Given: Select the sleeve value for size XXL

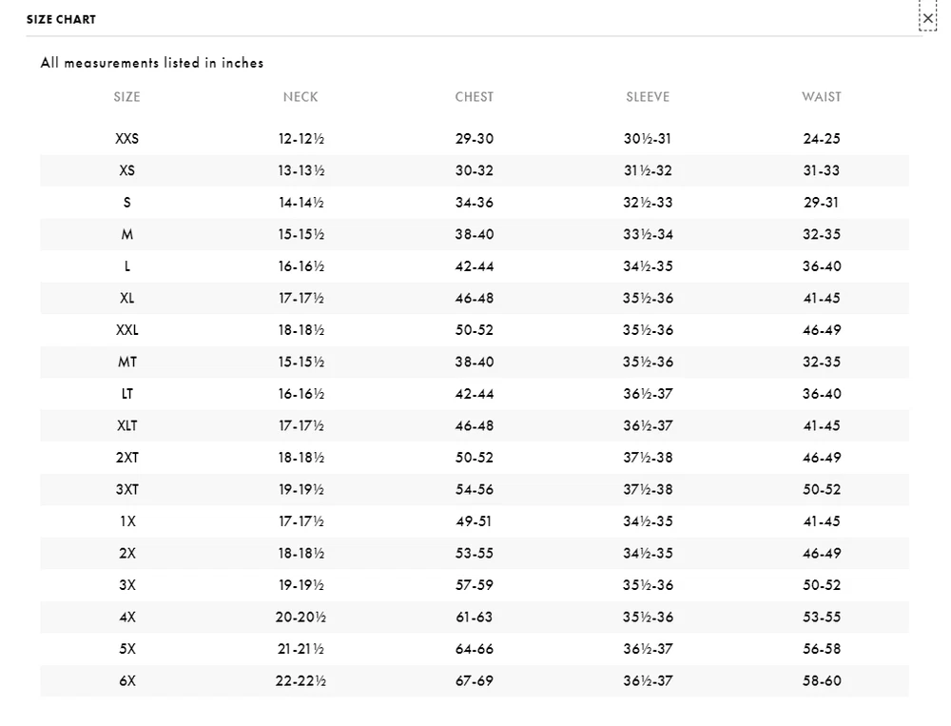Looking at the screenshot, I should [x=648, y=330].
